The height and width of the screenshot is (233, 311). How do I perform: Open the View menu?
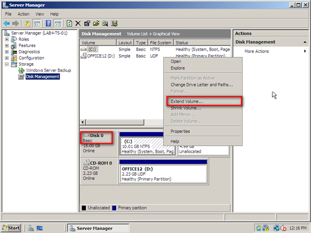coord(40,14)
